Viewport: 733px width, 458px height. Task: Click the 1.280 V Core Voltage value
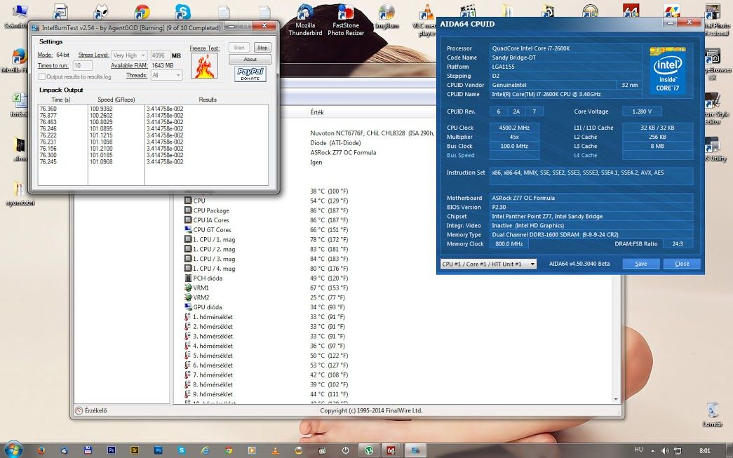click(641, 112)
